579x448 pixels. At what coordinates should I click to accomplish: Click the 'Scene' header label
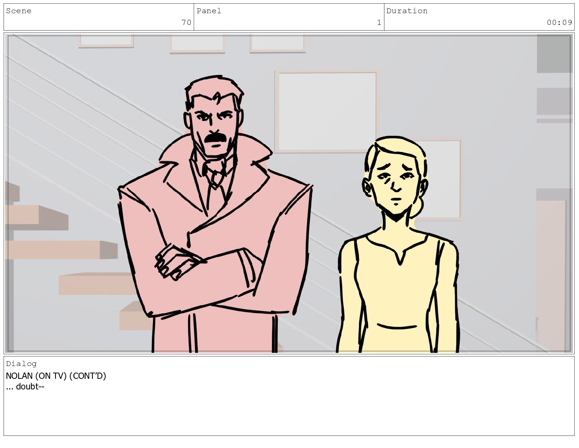[19, 11]
